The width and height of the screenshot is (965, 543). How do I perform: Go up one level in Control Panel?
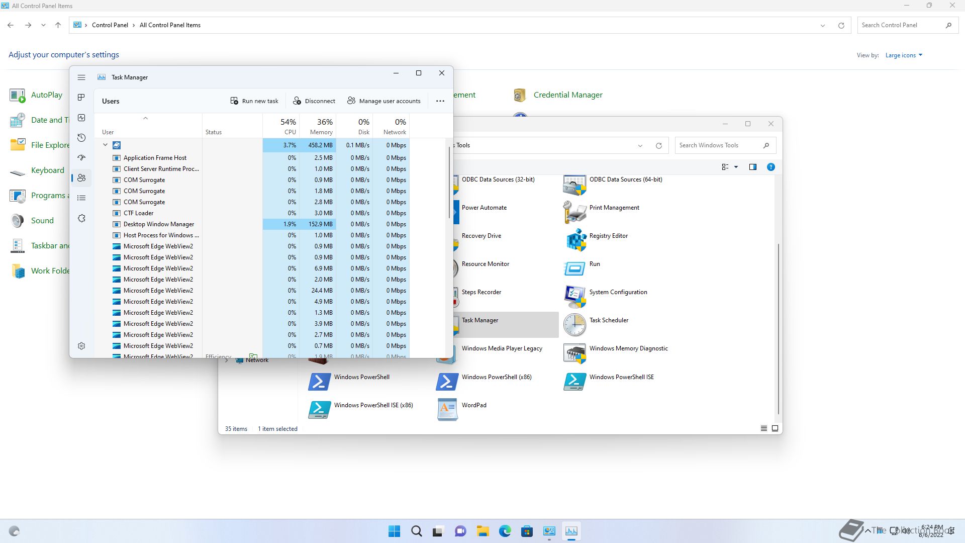tap(58, 25)
